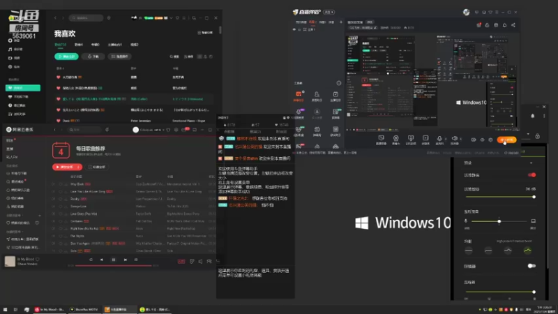The image size is (558, 314).
Task: Select the last tab under 我喜欢 heading
Action: click(x=134, y=45)
